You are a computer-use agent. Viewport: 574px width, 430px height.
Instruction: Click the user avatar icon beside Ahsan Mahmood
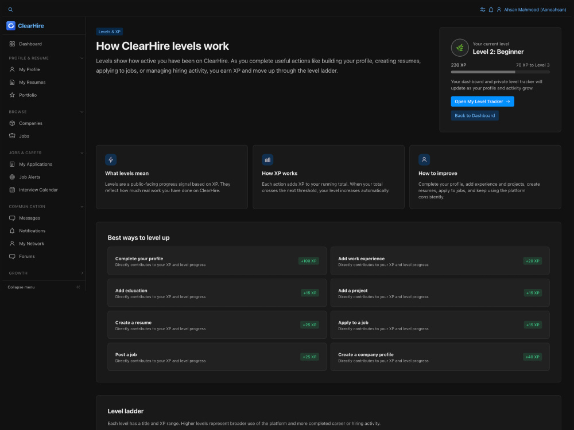(x=499, y=10)
